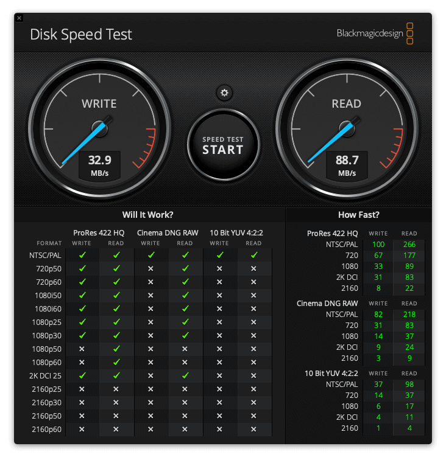
Task: Open the settings gear above the Start button
Action: 224,92
